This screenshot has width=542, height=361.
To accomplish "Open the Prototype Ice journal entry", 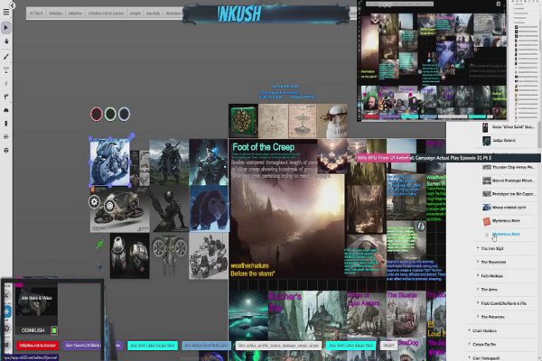I will click(x=512, y=194).
